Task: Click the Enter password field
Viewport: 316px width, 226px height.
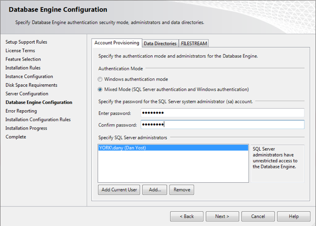Action: pos(222,113)
